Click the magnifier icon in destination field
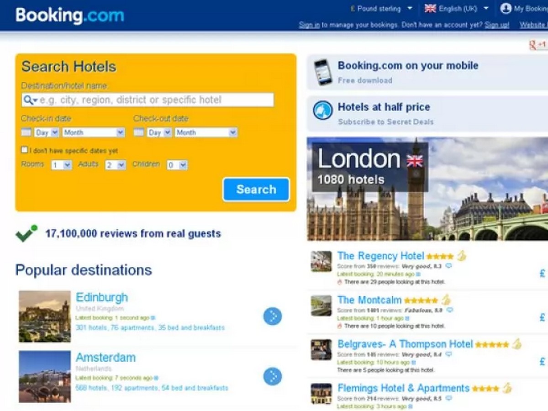This screenshot has height=411, width=548. [30, 100]
